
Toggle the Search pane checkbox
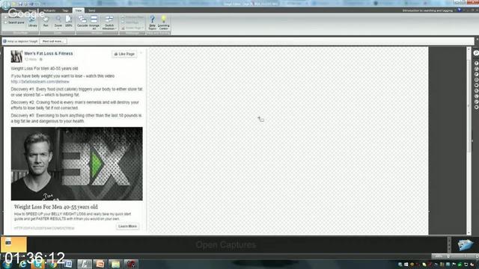tap(6, 22)
